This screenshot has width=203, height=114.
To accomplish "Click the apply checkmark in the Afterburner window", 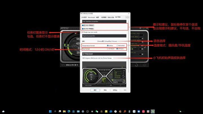I will [145, 65].
